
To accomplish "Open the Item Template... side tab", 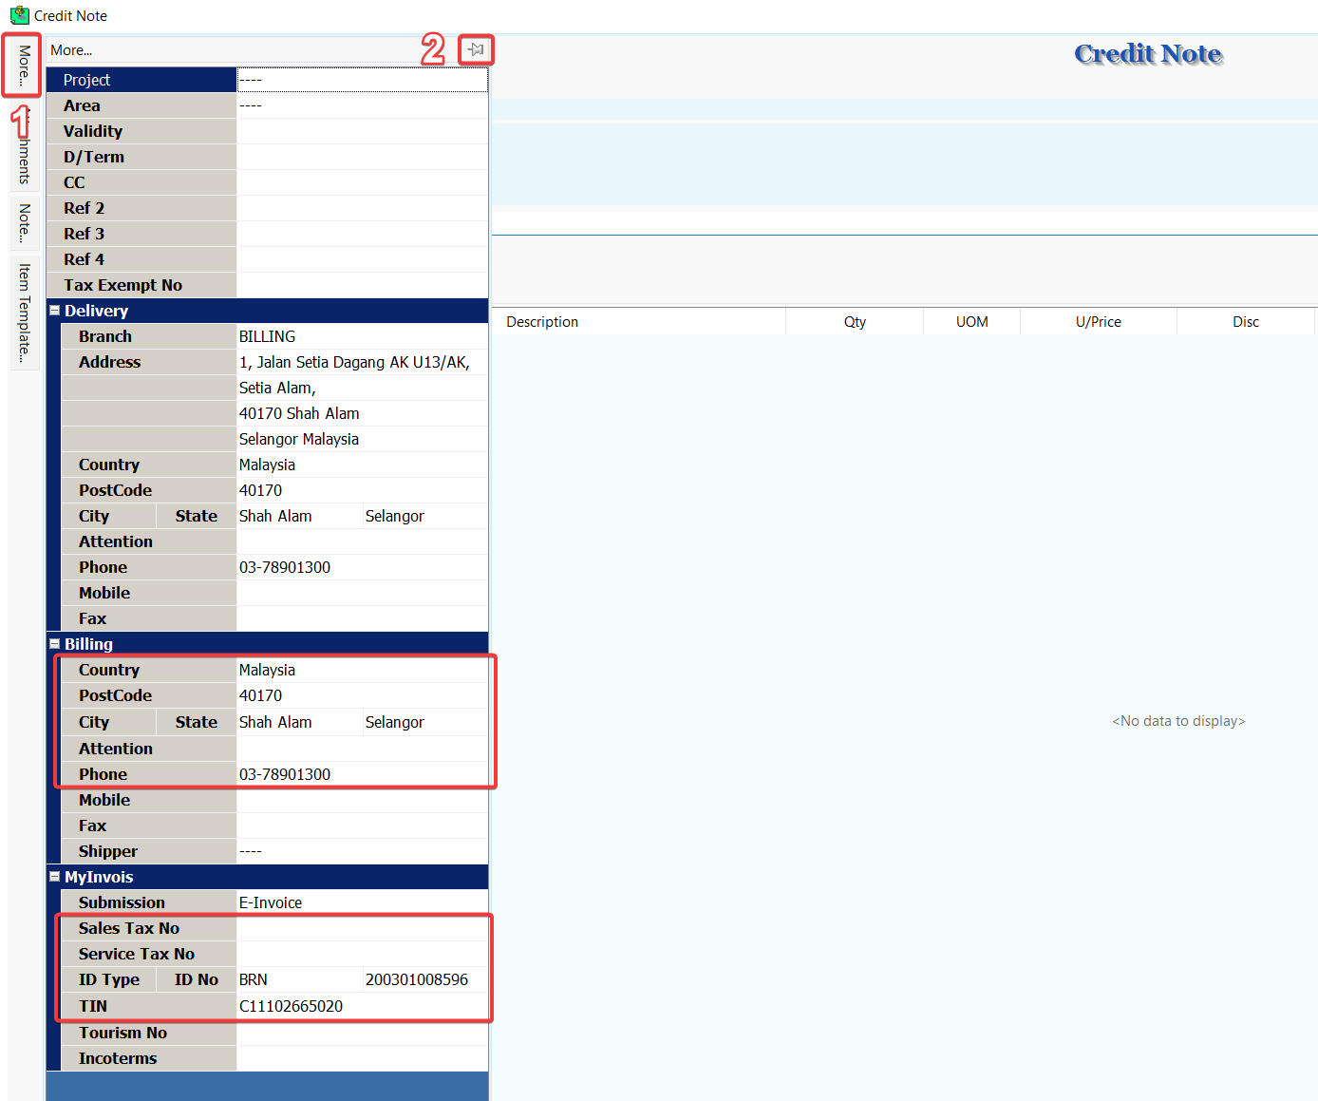I will pos(24,313).
